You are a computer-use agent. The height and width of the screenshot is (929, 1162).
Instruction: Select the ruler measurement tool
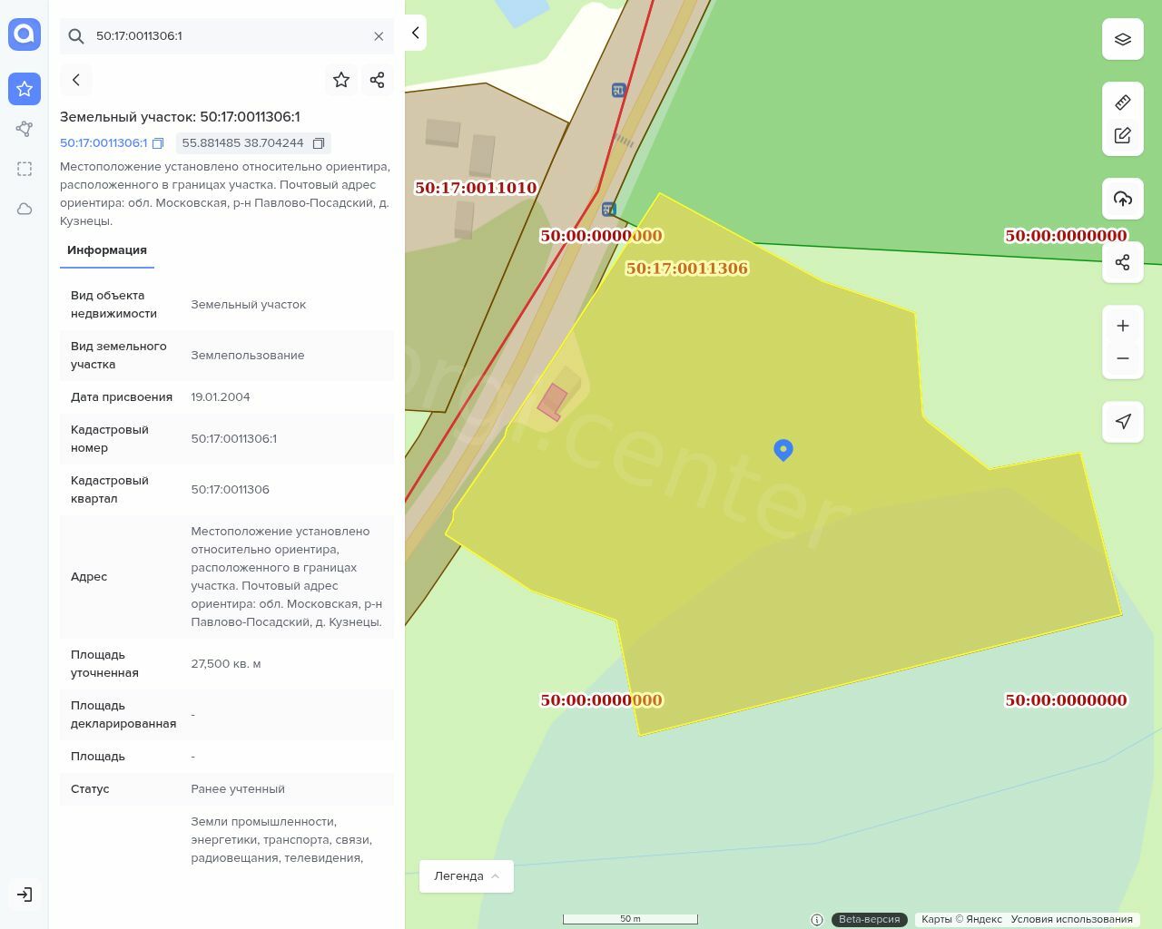click(1122, 103)
